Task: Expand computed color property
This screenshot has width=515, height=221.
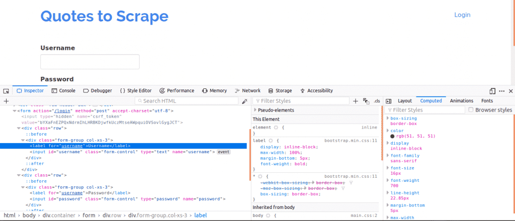Action: pyautogui.click(x=388, y=131)
